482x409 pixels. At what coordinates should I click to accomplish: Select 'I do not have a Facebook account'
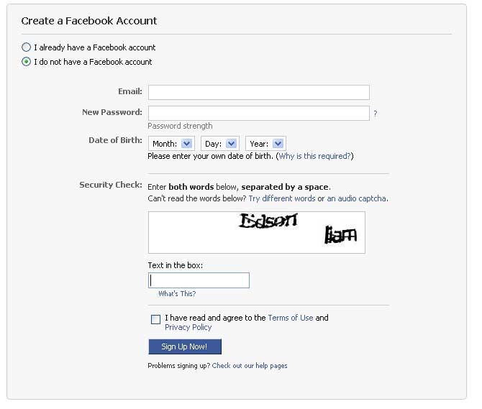coord(26,62)
